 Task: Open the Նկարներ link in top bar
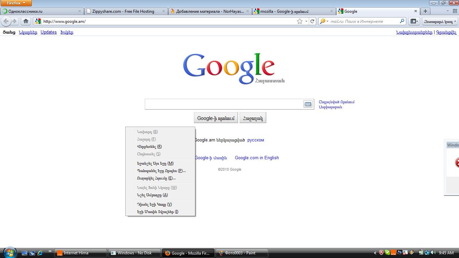28,32
